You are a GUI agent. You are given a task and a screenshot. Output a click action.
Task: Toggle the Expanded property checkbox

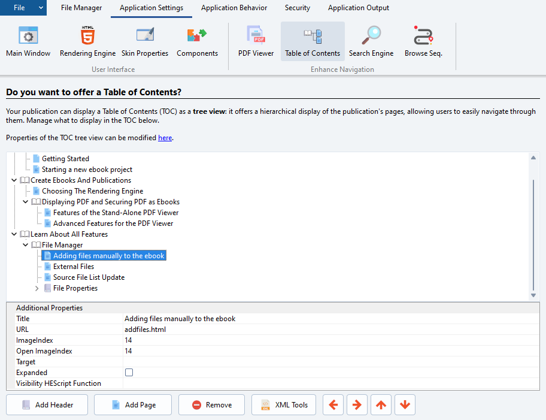pos(129,373)
